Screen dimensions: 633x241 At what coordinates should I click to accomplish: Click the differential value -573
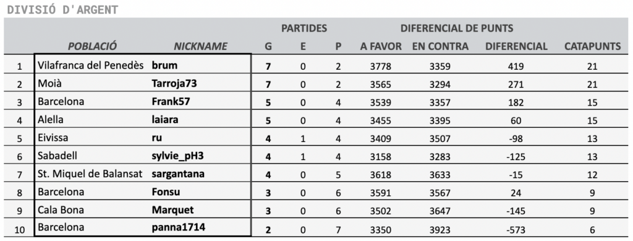[x=516, y=230]
